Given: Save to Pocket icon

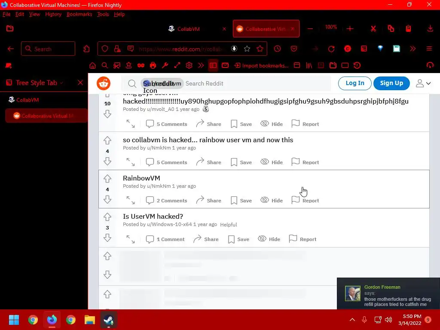Looking at the screenshot, I should pos(294,49).
